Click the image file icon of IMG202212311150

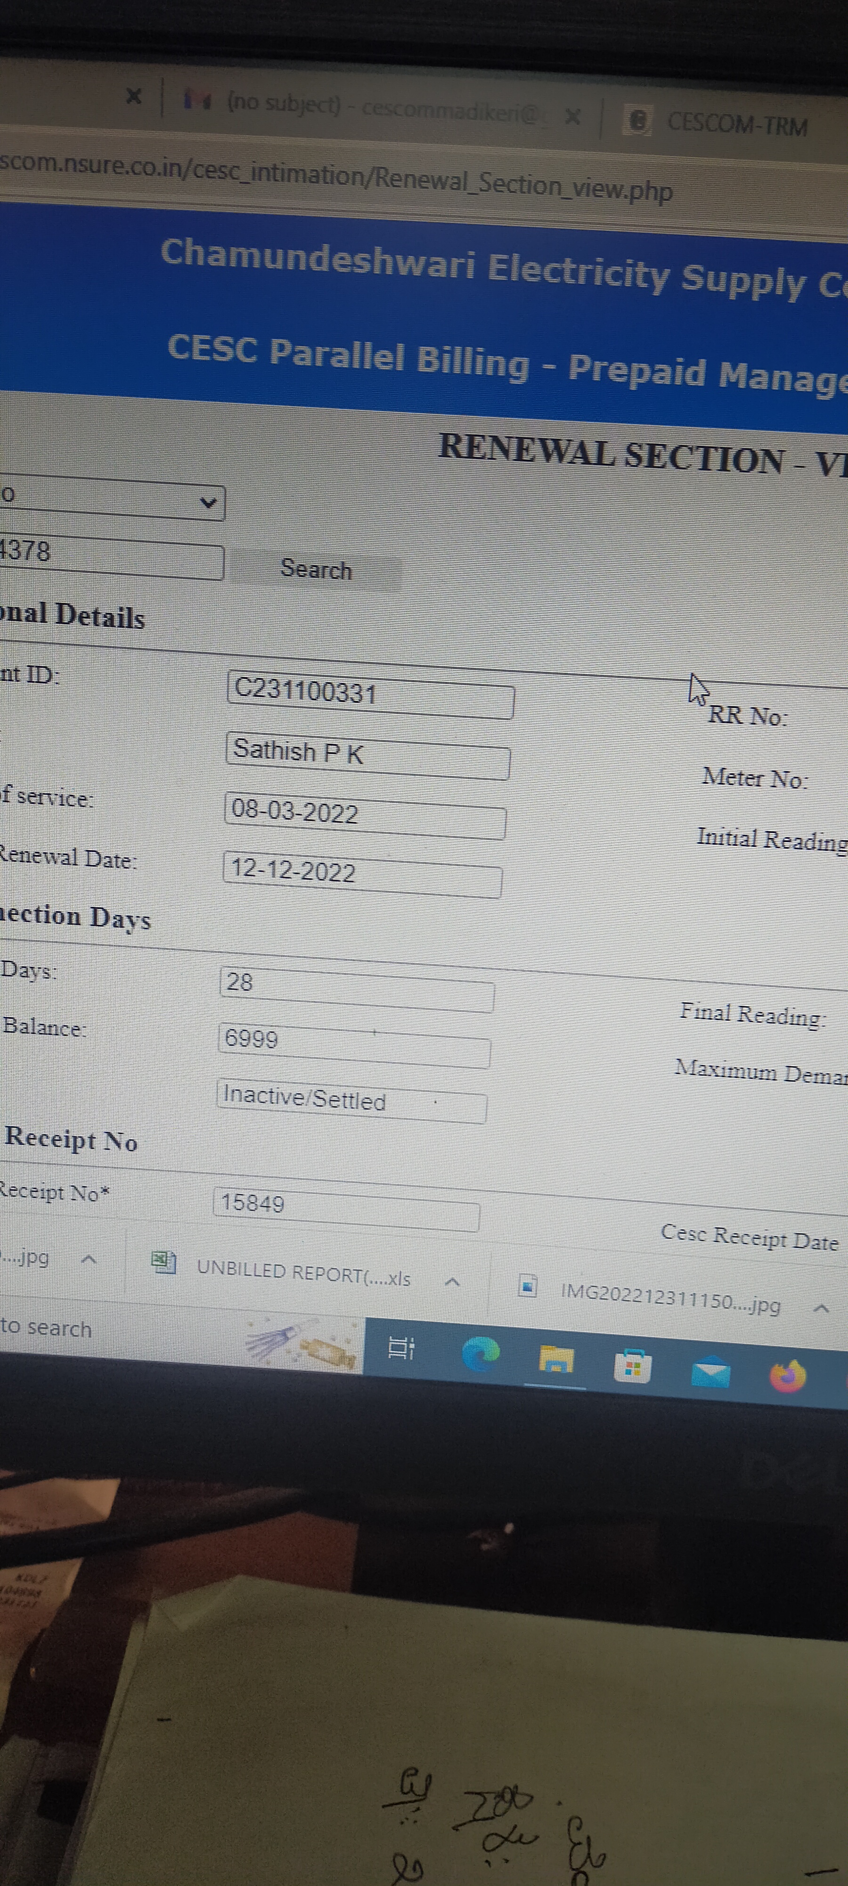(x=528, y=1286)
